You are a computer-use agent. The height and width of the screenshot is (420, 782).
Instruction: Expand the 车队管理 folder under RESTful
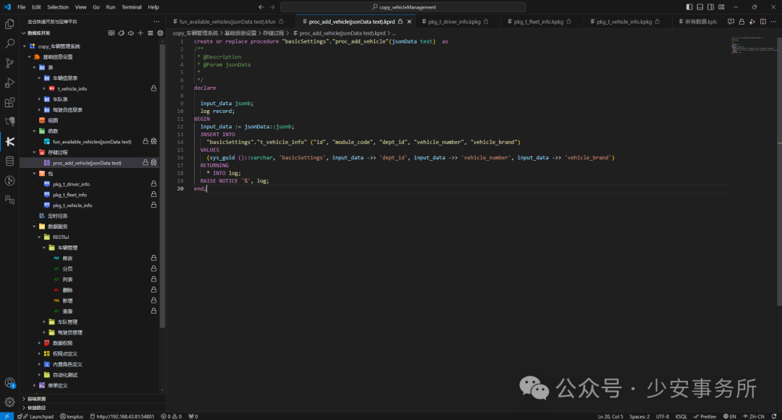coord(44,322)
